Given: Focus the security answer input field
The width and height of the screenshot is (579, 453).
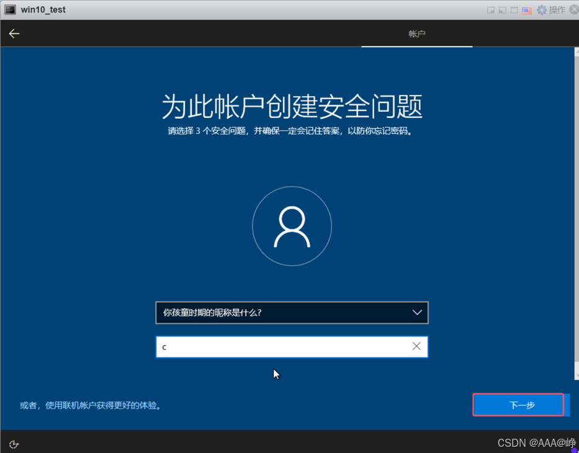Looking at the screenshot, I should (292, 347).
